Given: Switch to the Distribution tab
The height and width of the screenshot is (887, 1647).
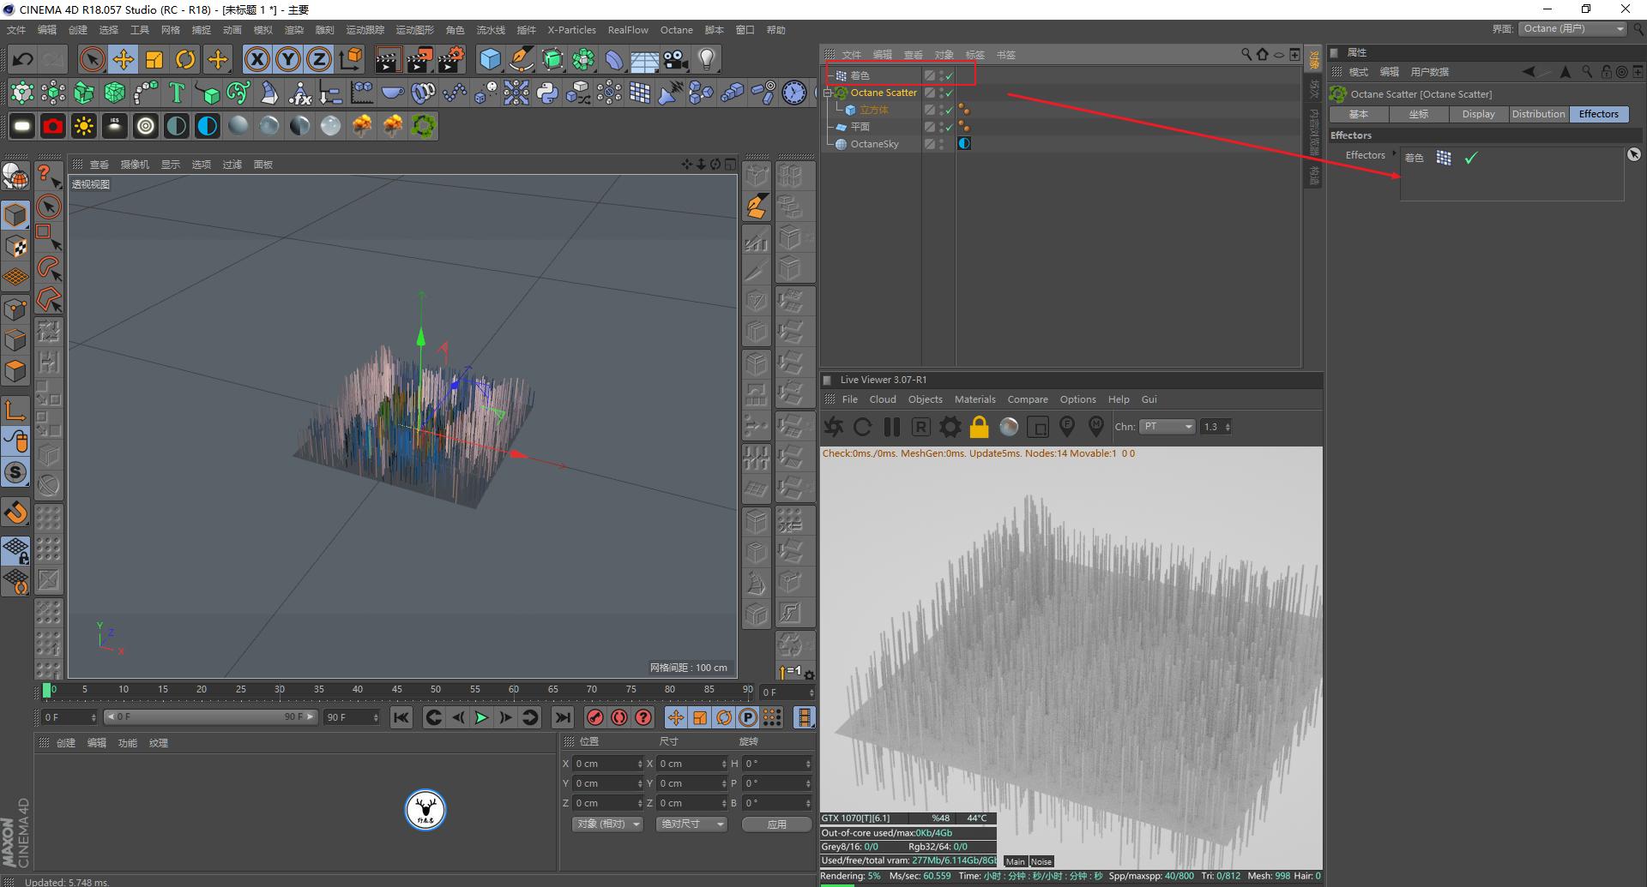Looking at the screenshot, I should (1537, 114).
